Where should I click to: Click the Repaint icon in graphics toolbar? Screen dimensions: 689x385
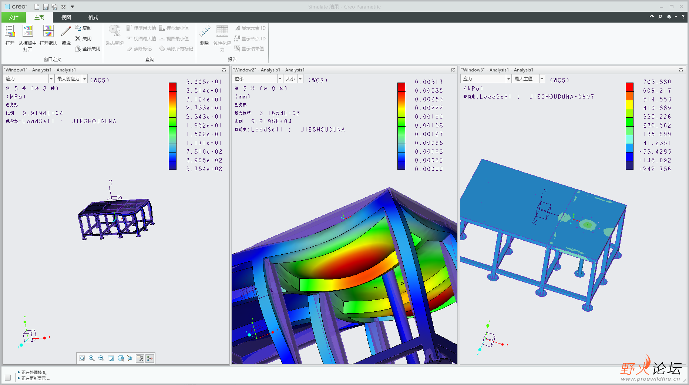point(111,358)
